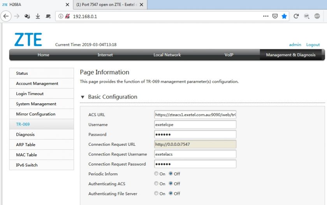Open the Pocket save icon

[275, 16]
